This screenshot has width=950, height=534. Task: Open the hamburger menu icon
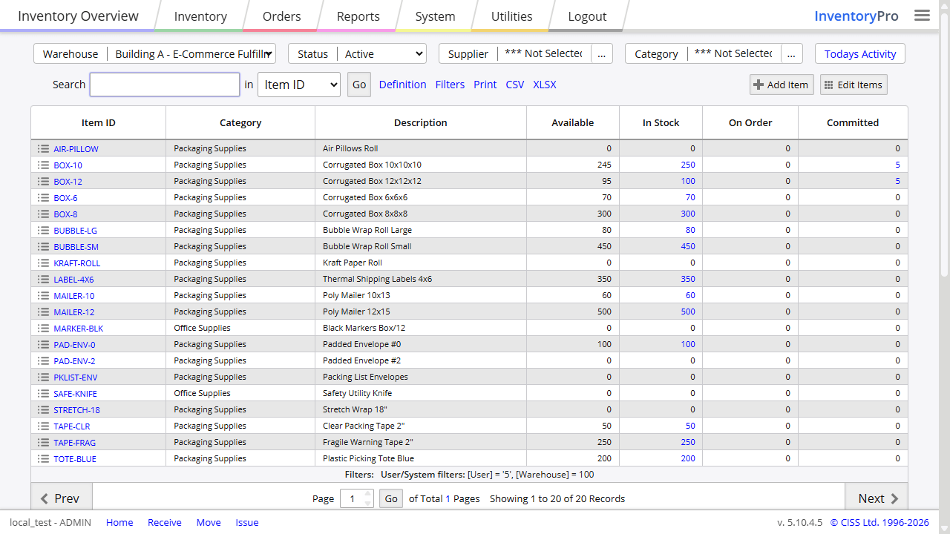[922, 16]
